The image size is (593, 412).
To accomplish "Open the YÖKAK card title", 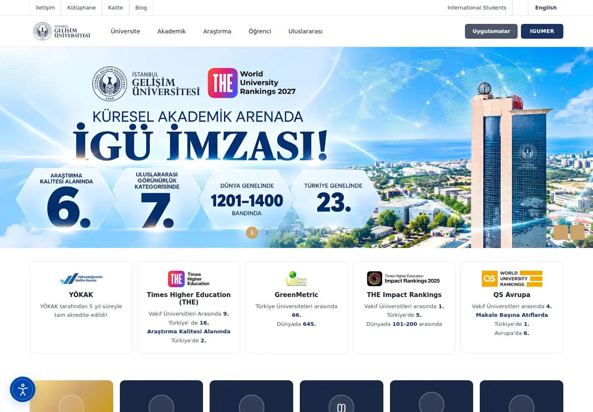I will (x=81, y=295).
